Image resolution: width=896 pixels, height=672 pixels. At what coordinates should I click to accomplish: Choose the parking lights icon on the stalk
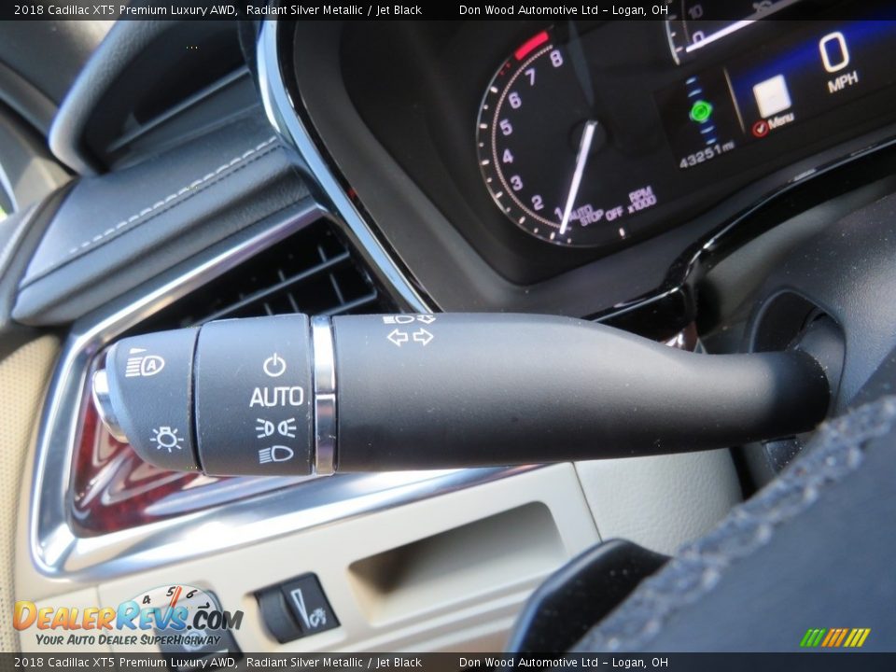(x=275, y=427)
